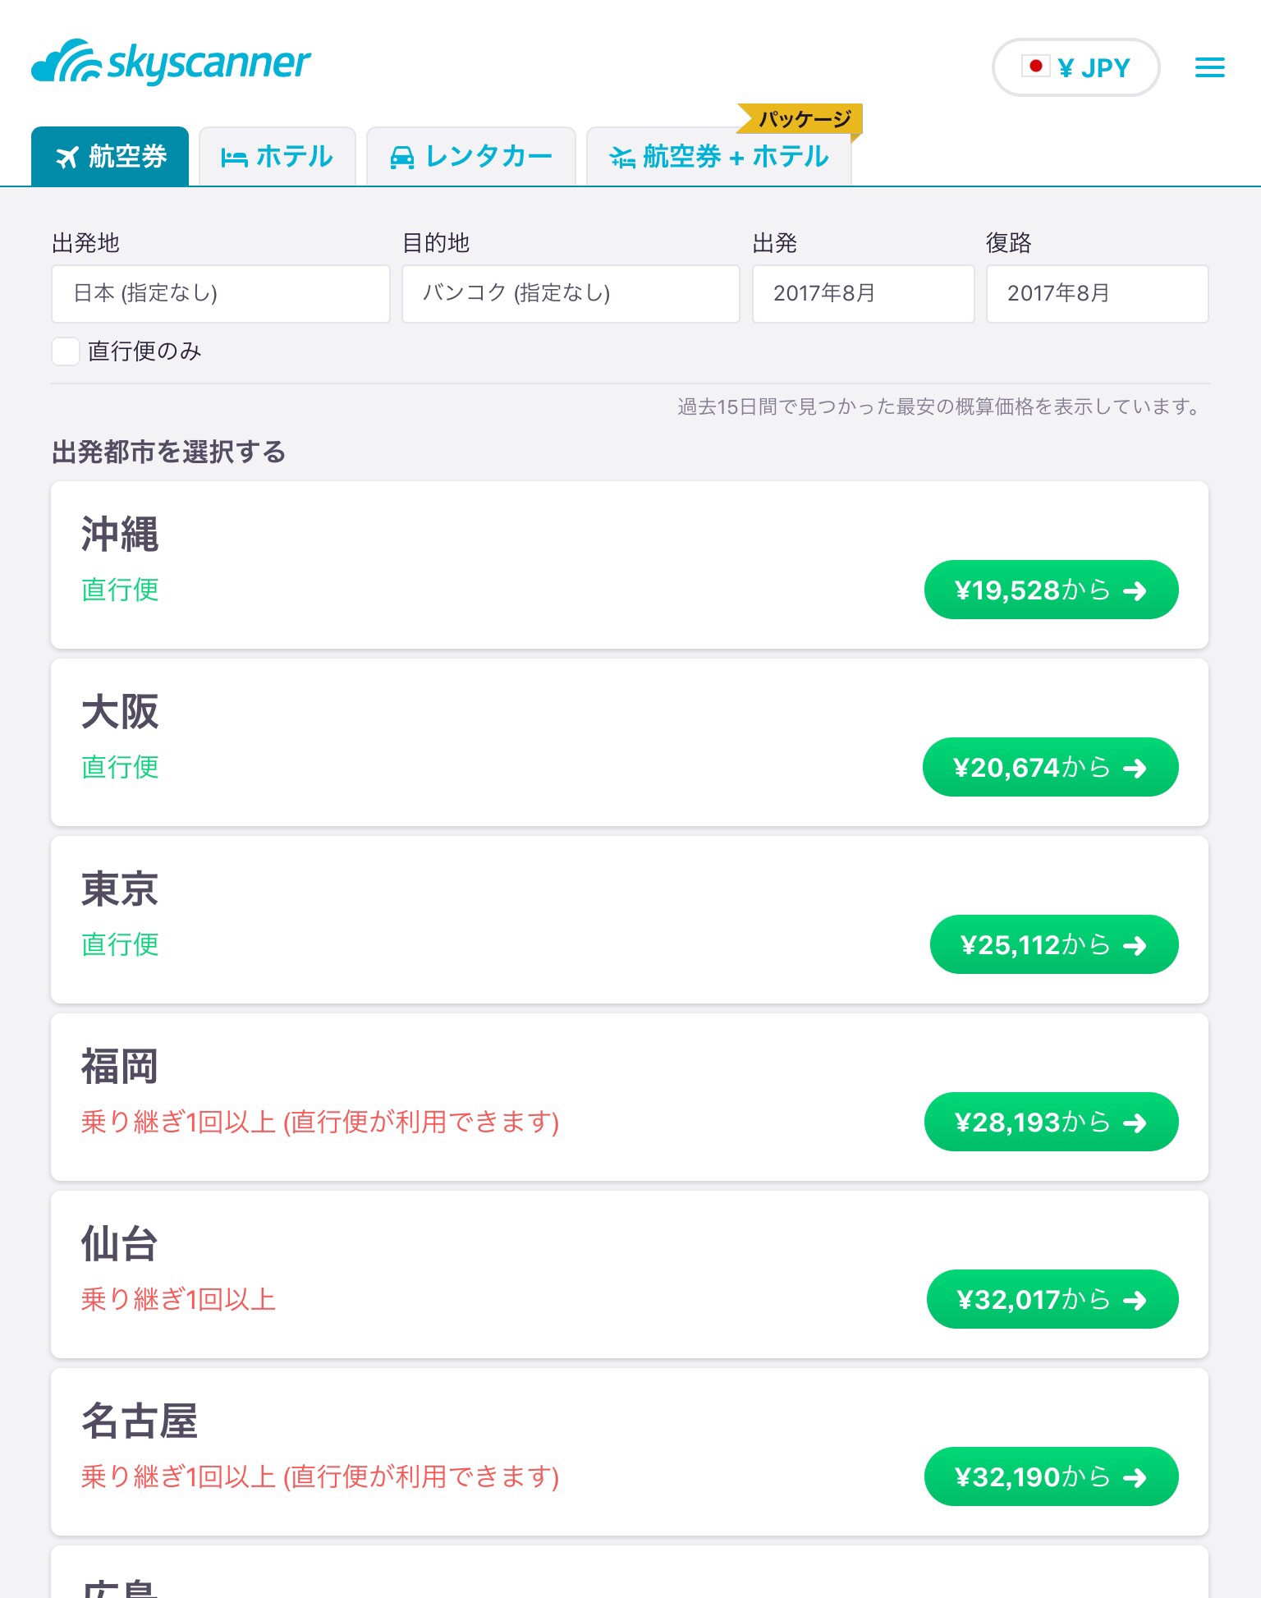
Task: Click the bed icon in ホテル tab
Action: (234, 158)
